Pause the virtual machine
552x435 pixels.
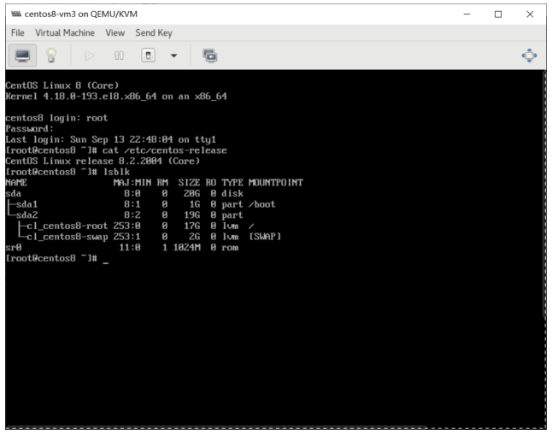tap(119, 56)
